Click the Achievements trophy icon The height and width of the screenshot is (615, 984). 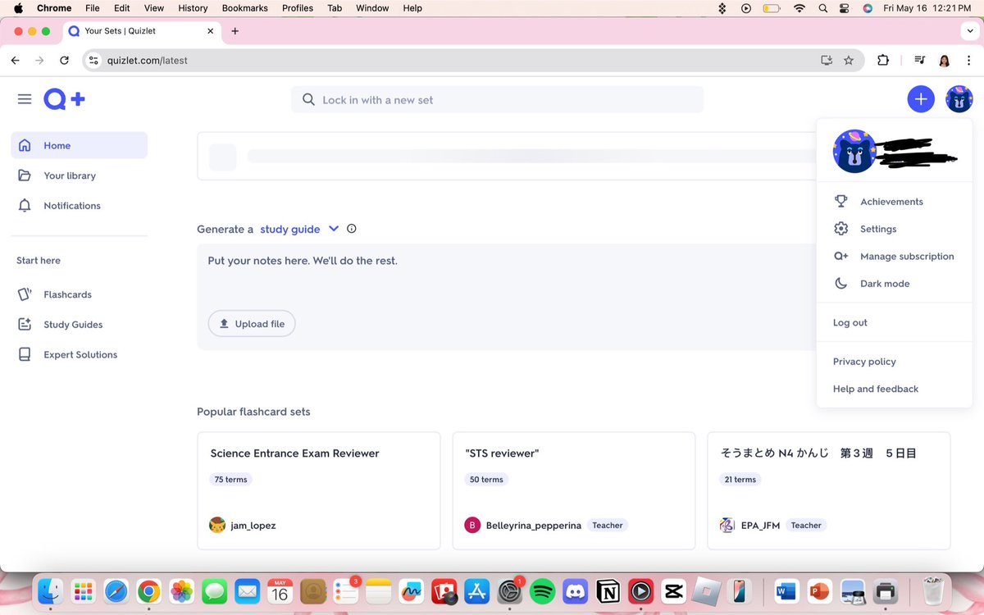840,201
